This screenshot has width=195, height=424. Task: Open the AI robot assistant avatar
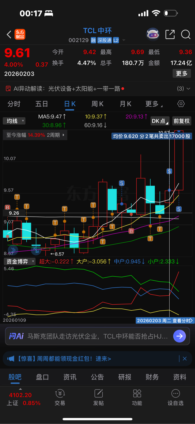pos(153,34)
